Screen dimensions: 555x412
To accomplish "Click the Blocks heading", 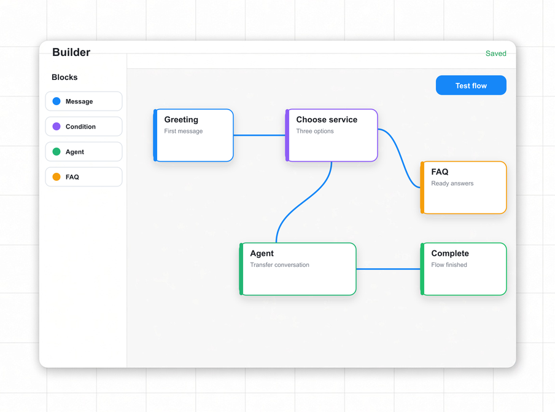I will click(64, 77).
